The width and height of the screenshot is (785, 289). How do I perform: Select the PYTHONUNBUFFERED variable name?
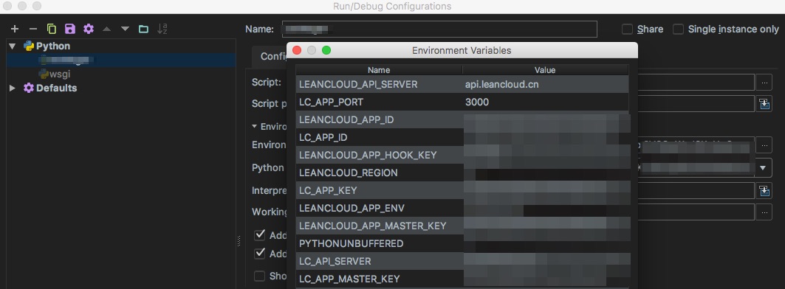[x=351, y=243]
